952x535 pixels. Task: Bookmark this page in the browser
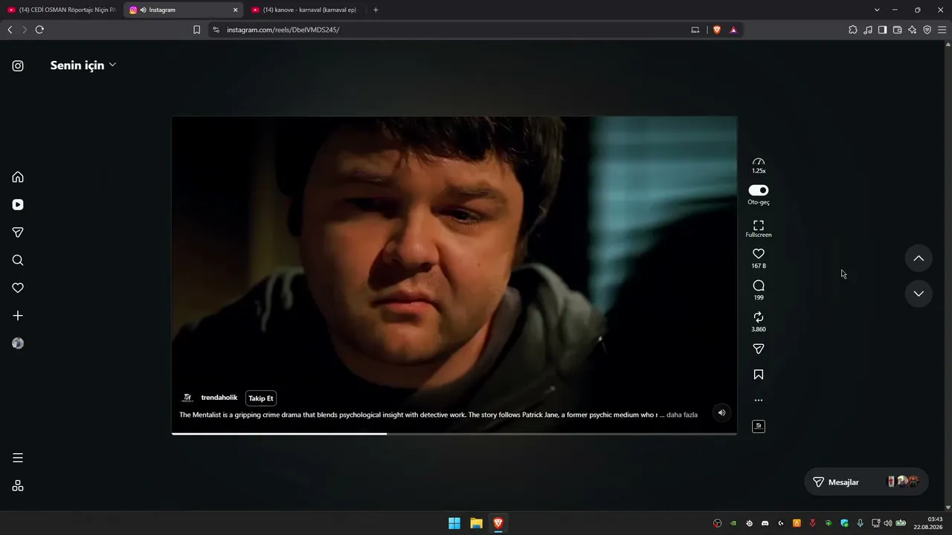point(196,30)
